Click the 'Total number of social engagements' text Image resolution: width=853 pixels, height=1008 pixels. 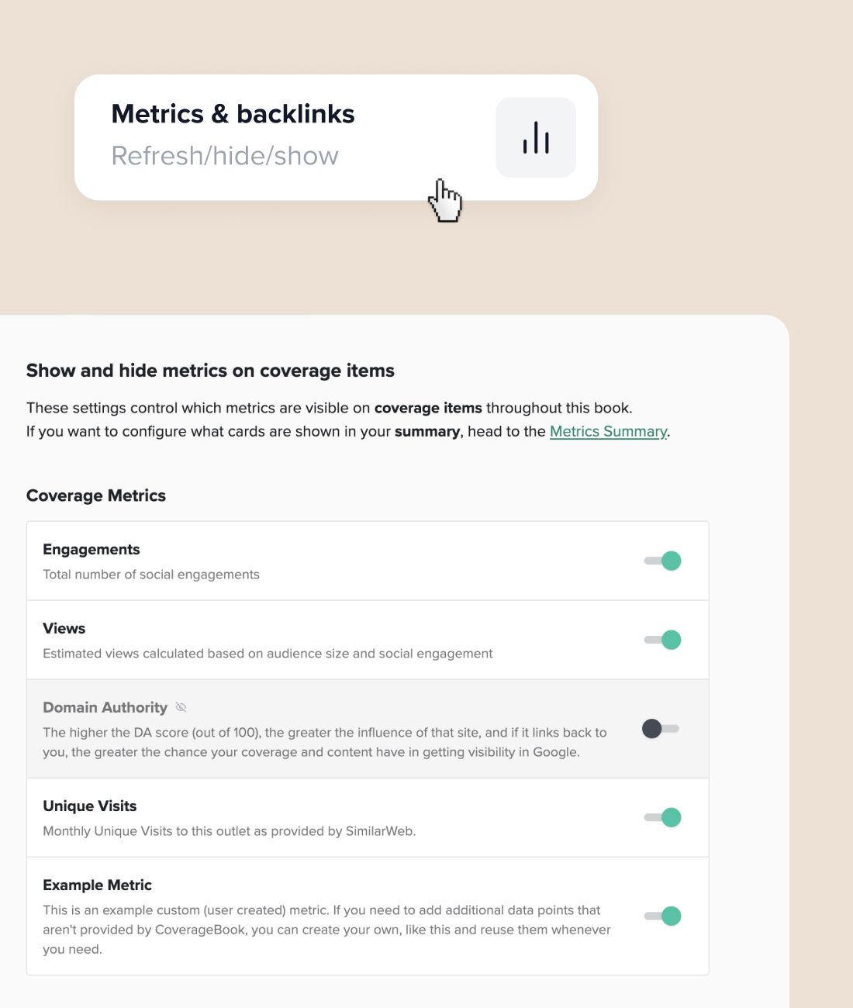coord(151,575)
